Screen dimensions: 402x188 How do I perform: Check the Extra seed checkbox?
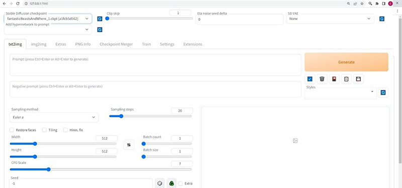click(x=180, y=183)
